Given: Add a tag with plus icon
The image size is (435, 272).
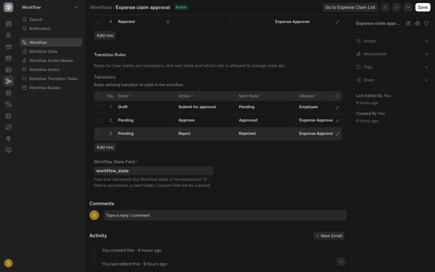Looking at the screenshot, I should 427,67.
